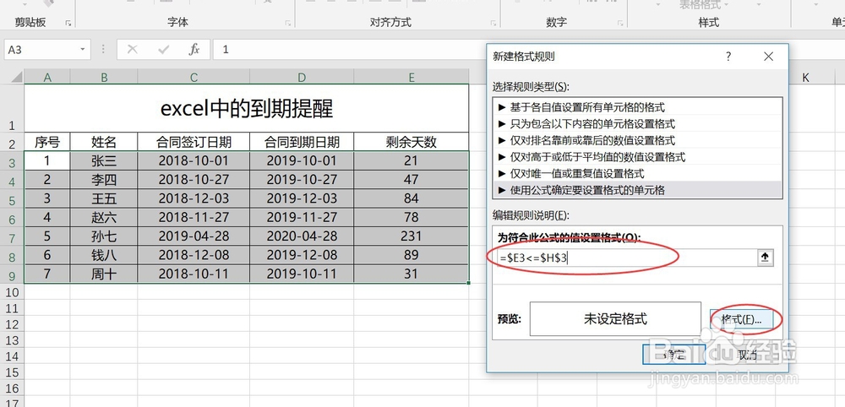The width and height of the screenshot is (845, 407).
Task: Click the 格式(F)... button
Action: click(742, 319)
